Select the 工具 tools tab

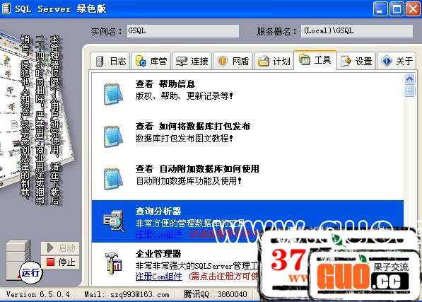[315, 59]
